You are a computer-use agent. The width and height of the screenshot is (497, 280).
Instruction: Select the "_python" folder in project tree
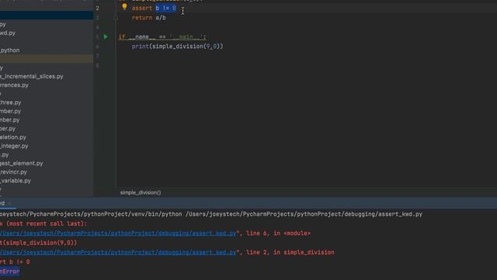pos(9,50)
